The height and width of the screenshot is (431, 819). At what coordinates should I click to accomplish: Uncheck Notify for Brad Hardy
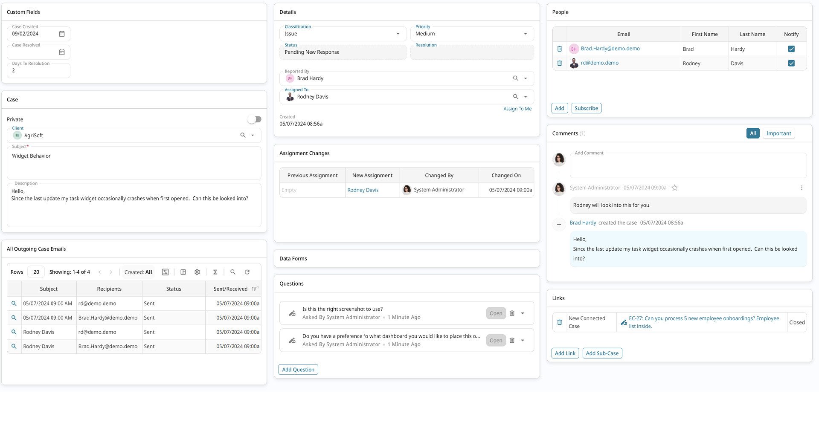pyautogui.click(x=791, y=49)
